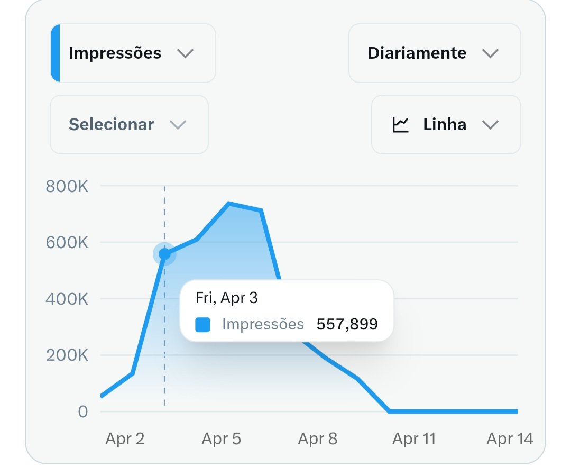This screenshot has height=476, width=571.
Task: Click the 600K y-axis label
Action: click(x=67, y=243)
